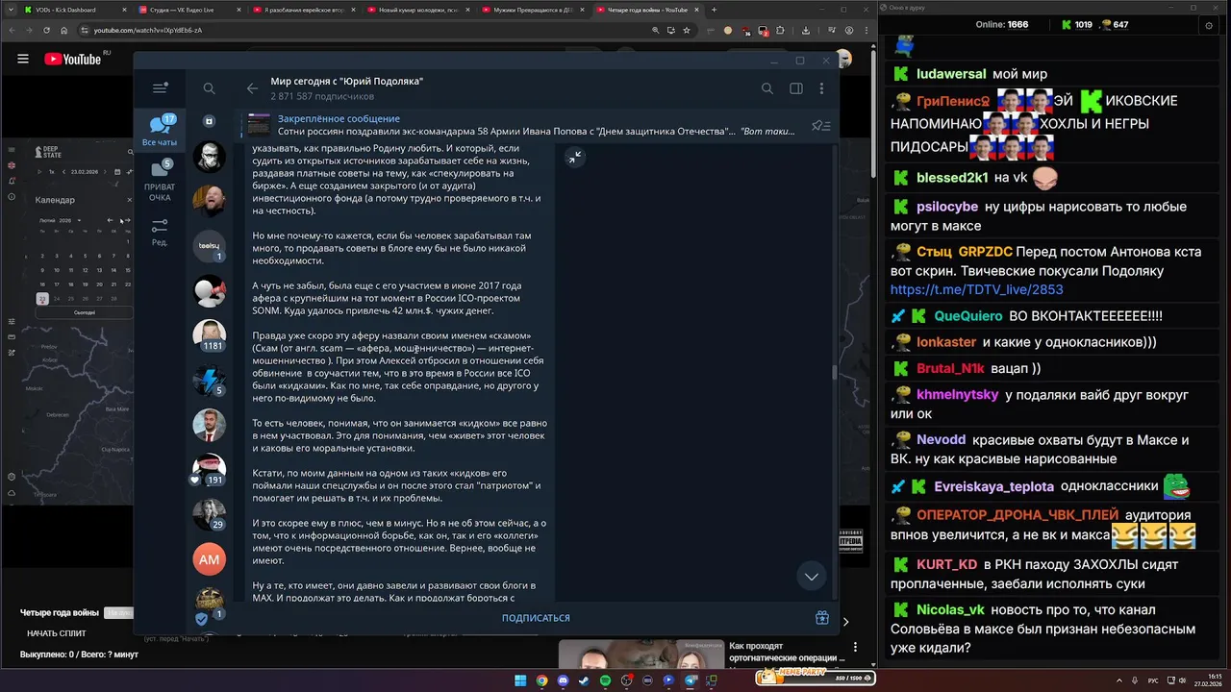Open the Windows Start button

click(520, 680)
